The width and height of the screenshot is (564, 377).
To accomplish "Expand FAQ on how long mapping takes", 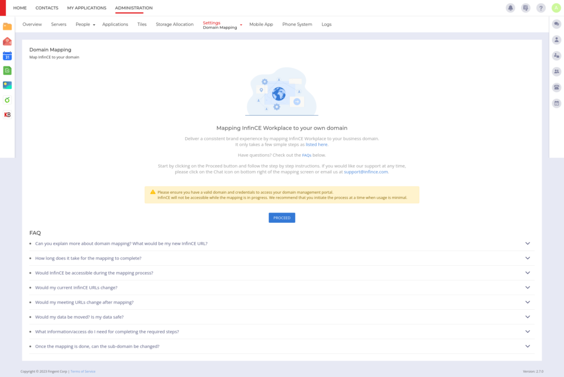I will point(281,258).
